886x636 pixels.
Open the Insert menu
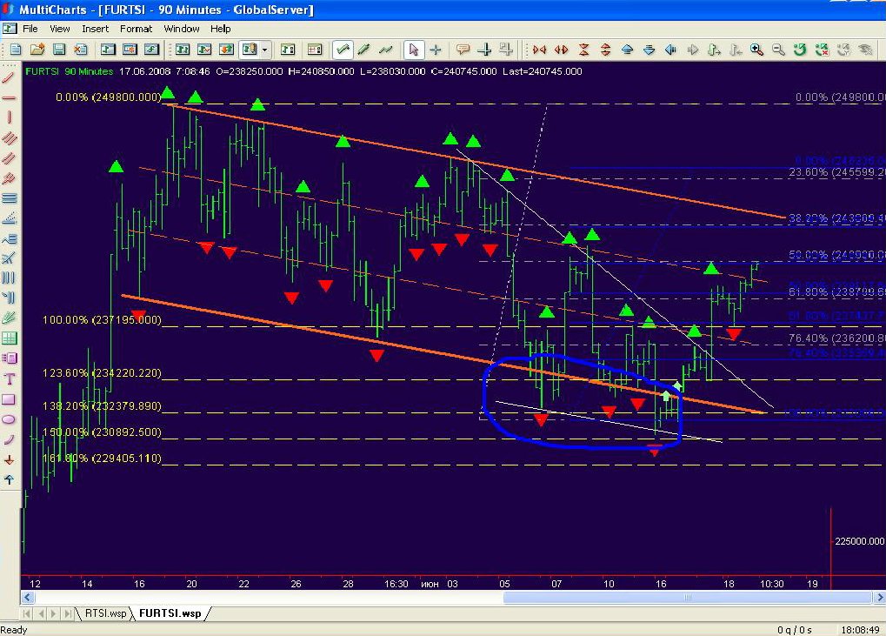pos(96,29)
